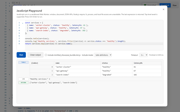Open the Include mode Safe definitions dropdown
Screen dimensions: 180x112
[103, 55]
